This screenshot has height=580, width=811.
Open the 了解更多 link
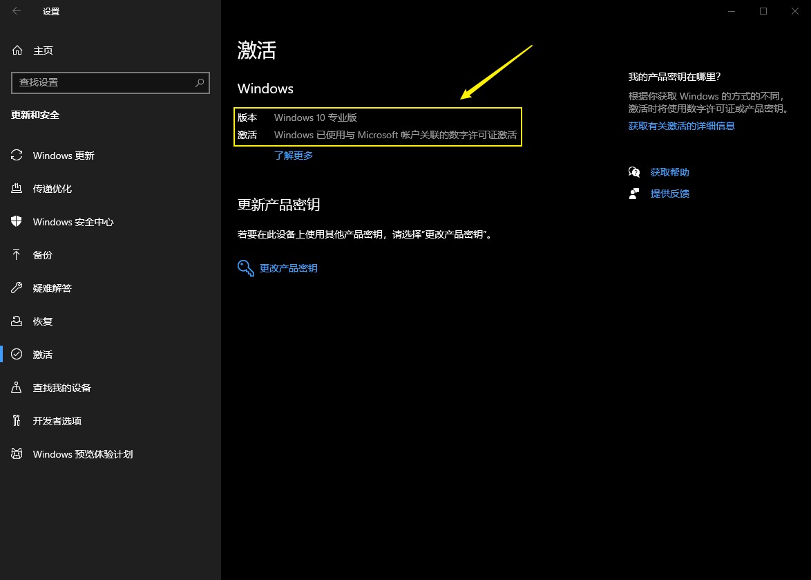[294, 156]
